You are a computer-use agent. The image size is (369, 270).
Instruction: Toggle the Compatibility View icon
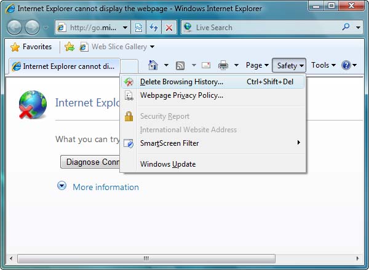click(138, 28)
